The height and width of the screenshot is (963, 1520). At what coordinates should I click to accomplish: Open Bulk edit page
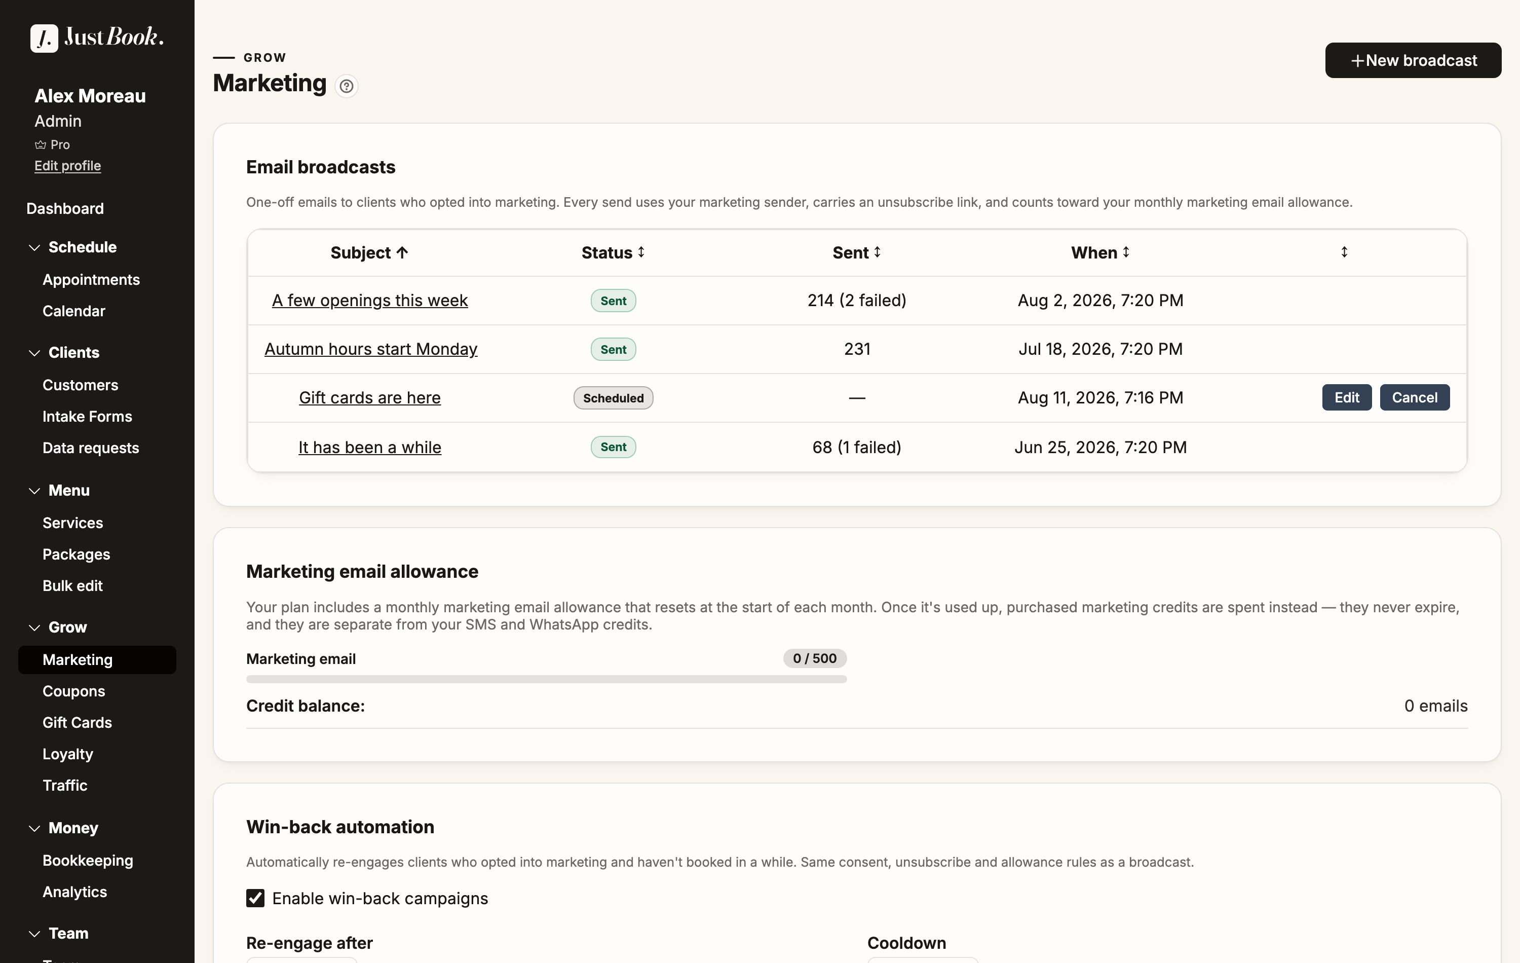[x=72, y=586]
